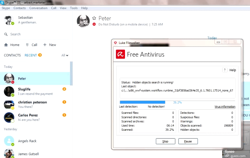This screenshot has width=250, height=158.
Task: Go to Home via the house icon
Action: [6, 45]
